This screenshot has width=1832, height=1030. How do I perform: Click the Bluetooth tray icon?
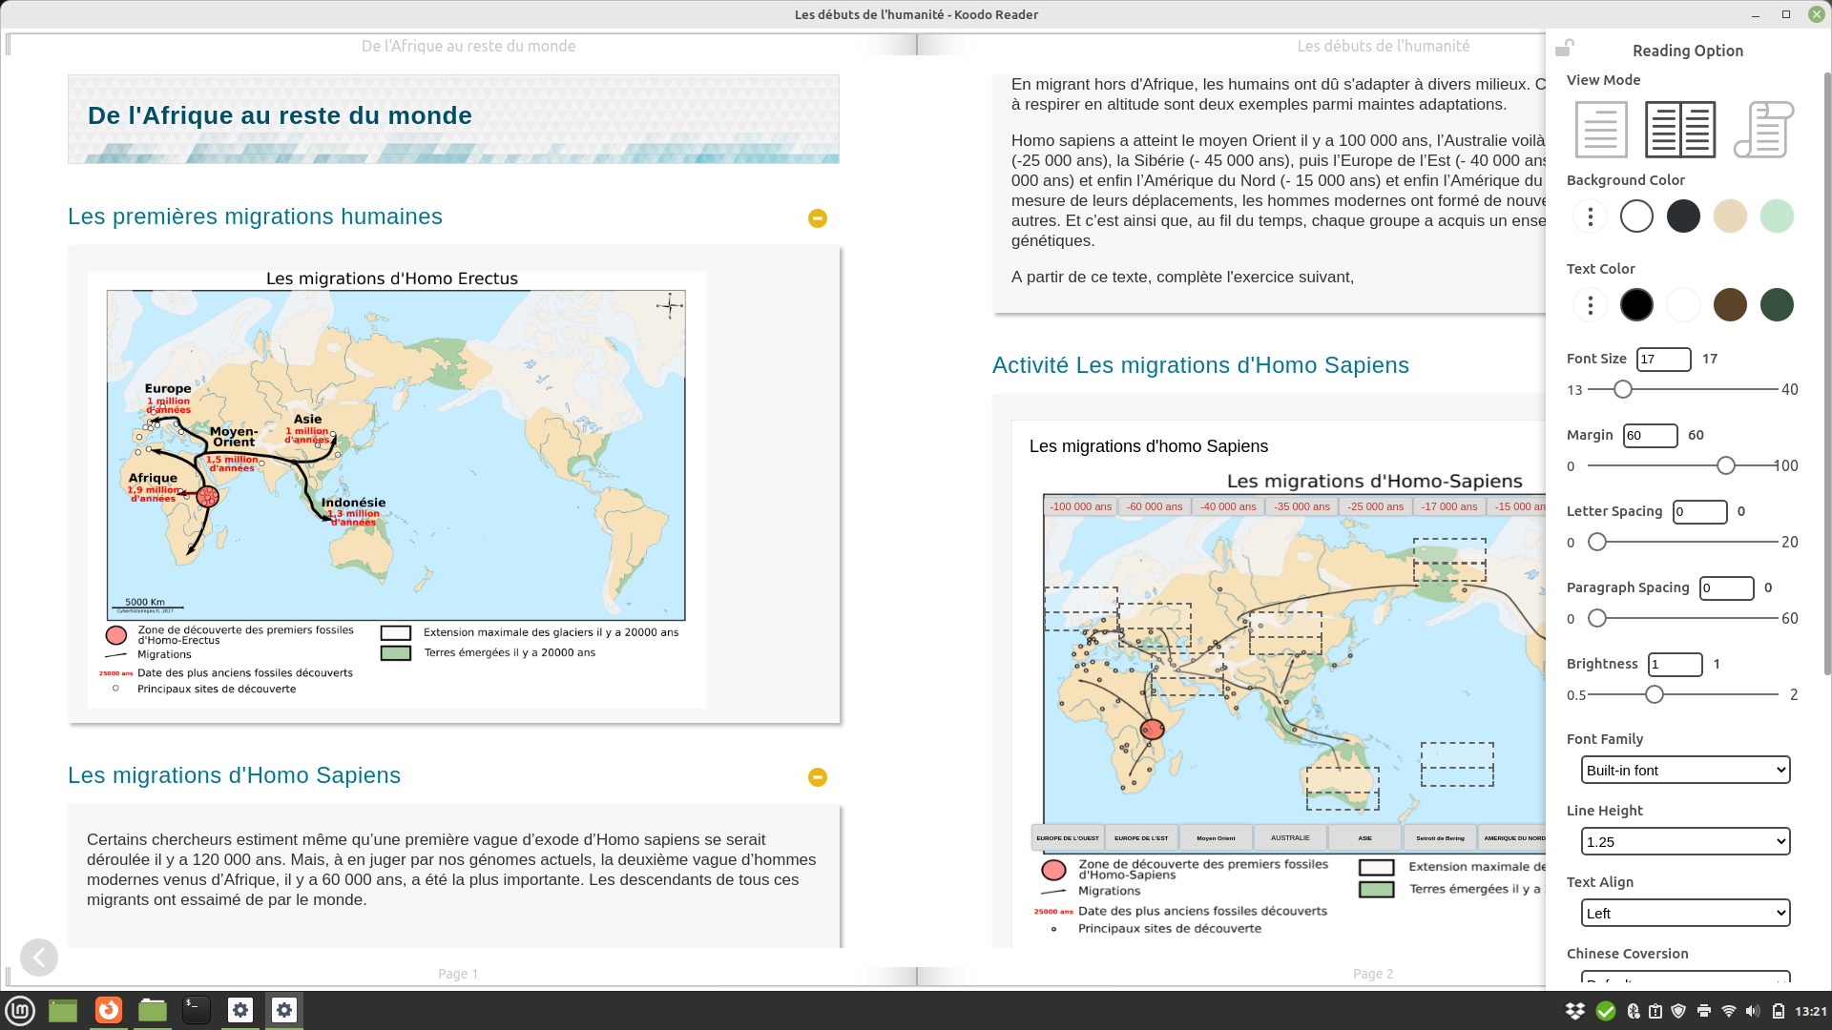tap(1633, 1011)
